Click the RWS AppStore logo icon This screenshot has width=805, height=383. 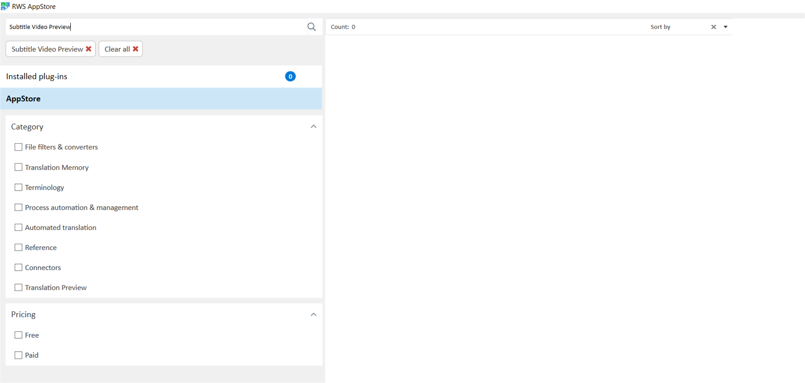(x=5, y=6)
